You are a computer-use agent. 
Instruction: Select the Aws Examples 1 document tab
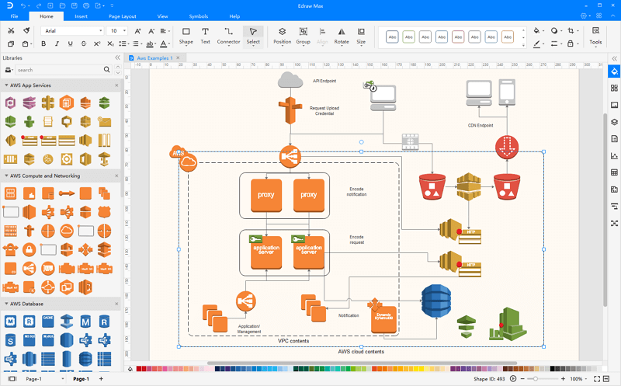[x=154, y=57]
